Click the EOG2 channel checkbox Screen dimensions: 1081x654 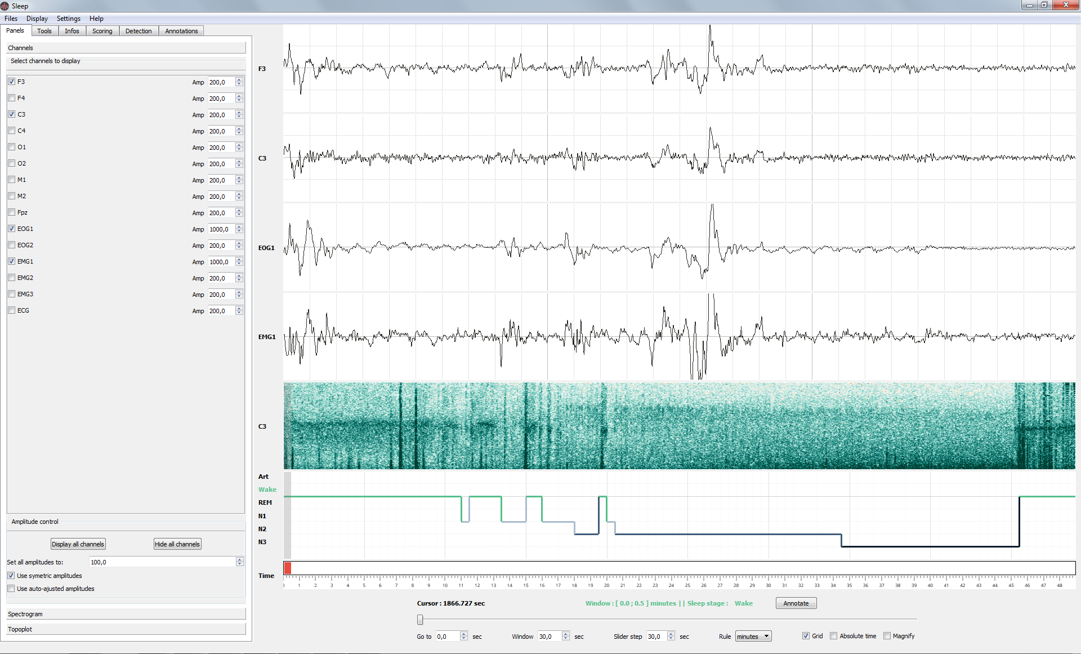[12, 245]
